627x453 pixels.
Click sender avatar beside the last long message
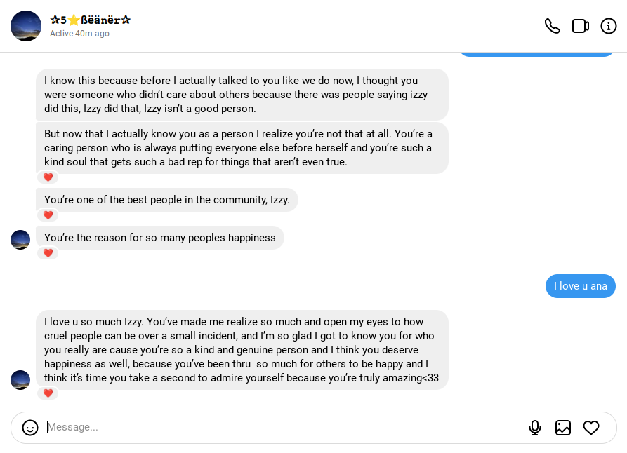coord(20,380)
